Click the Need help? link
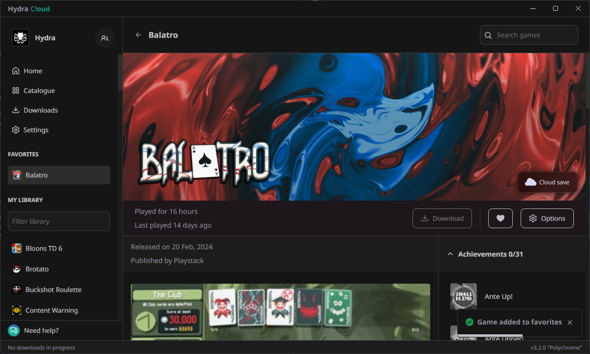This screenshot has width=590, height=354. 41,330
